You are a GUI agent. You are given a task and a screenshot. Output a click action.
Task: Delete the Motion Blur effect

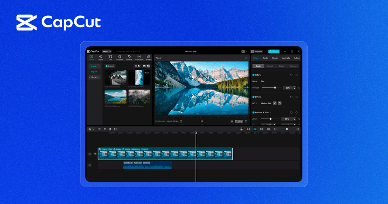280,103
